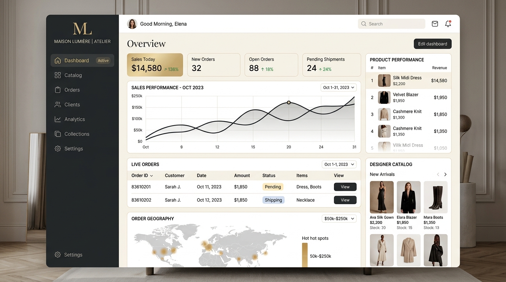506x282 pixels.
Task: View order 83610201
Action: pos(345,187)
